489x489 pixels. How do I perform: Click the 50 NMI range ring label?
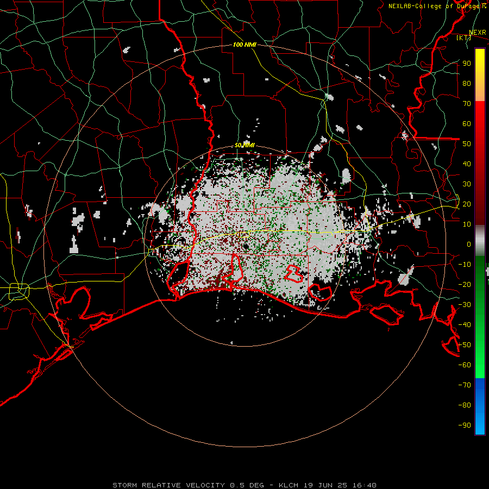[244, 145]
